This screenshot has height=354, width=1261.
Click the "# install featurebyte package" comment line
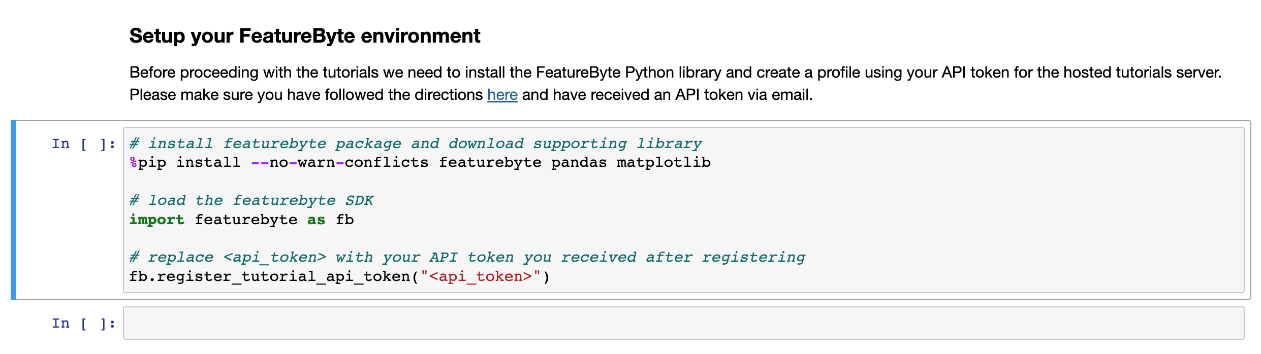415,144
